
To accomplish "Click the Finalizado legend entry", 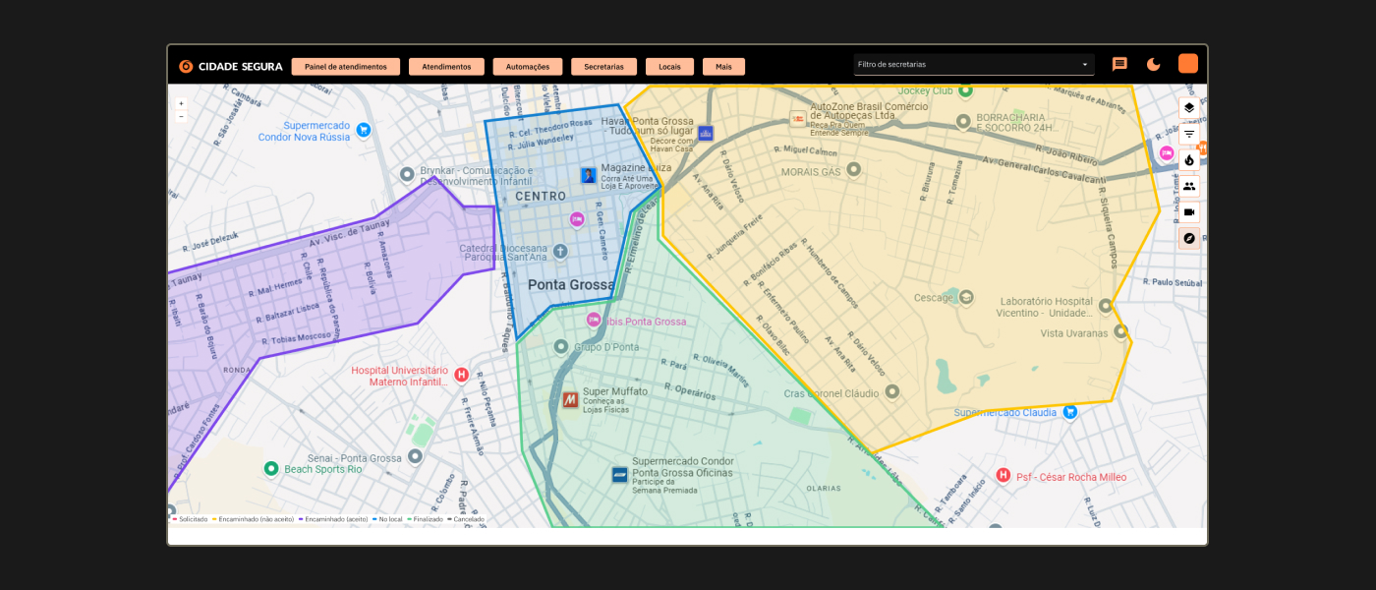I will 426,518.
